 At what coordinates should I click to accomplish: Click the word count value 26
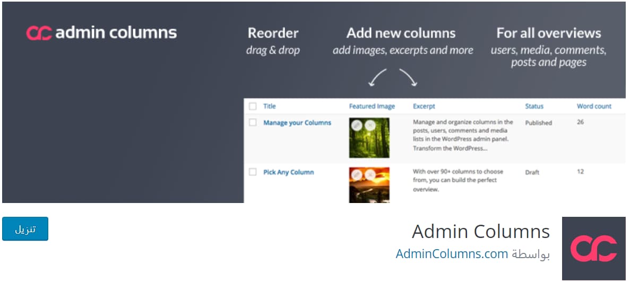[x=580, y=122]
